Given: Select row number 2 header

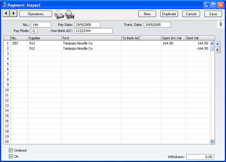Looking at the screenshot, I should tap(7, 48).
